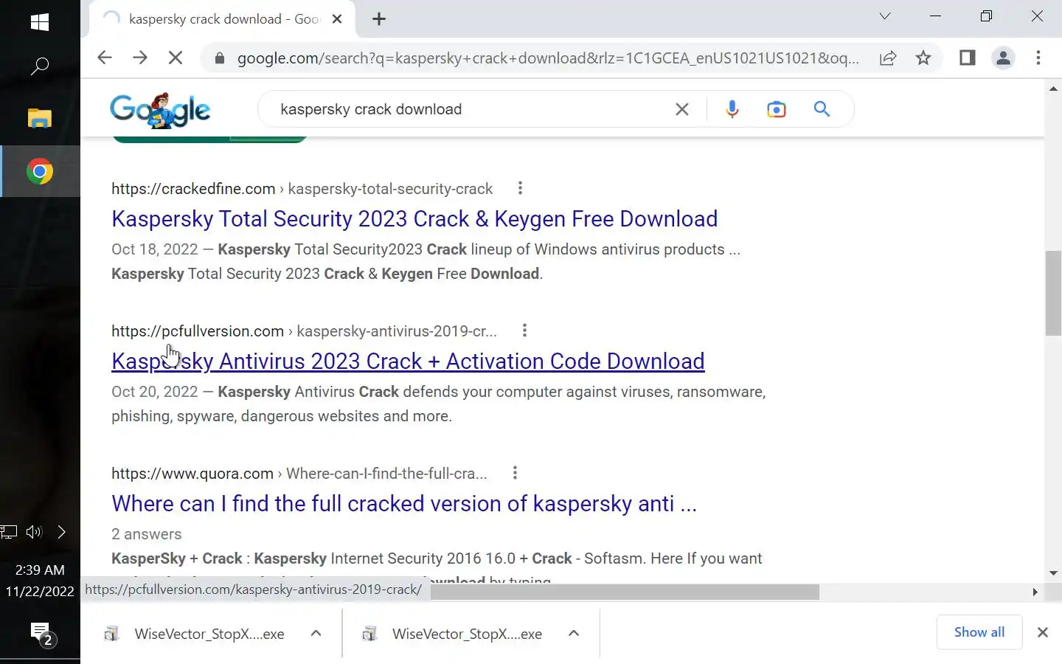Click pcfullversion.com URL breadcrumb
The width and height of the screenshot is (1062, 664).
(304, 331)
